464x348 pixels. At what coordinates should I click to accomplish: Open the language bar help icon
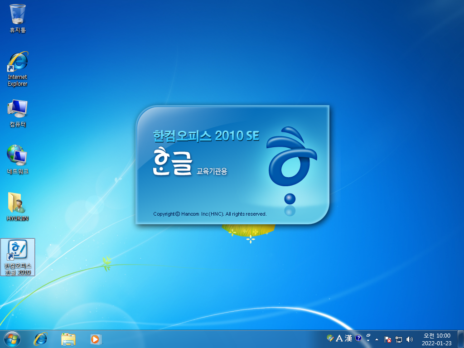coord(358,338)
